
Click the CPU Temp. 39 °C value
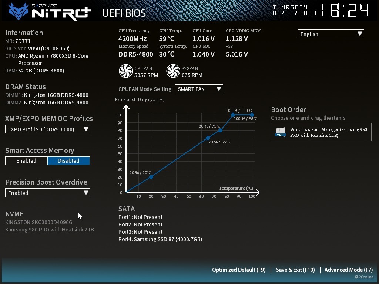click(167, 38)
